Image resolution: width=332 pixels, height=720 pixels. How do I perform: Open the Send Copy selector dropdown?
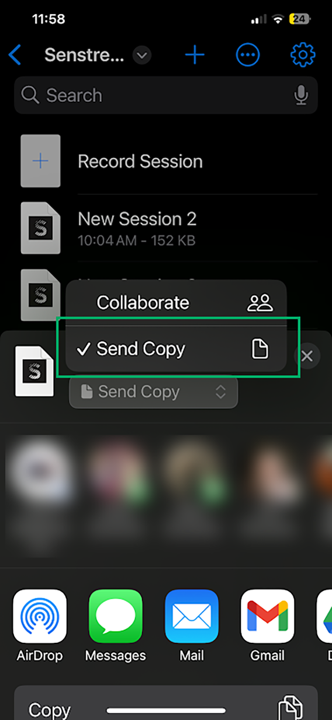tap(154, 392)
